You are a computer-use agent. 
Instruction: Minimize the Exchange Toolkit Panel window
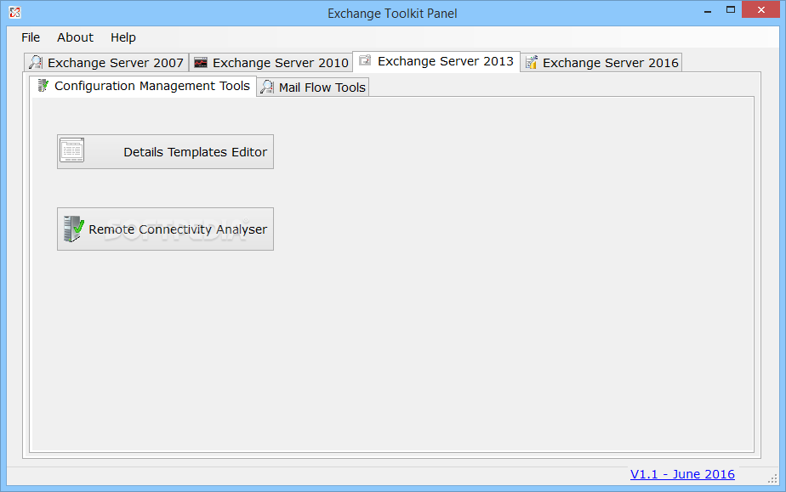point(708,10)
